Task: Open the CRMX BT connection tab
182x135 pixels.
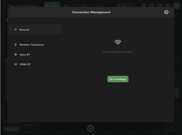Action: (x=35, y=64)
